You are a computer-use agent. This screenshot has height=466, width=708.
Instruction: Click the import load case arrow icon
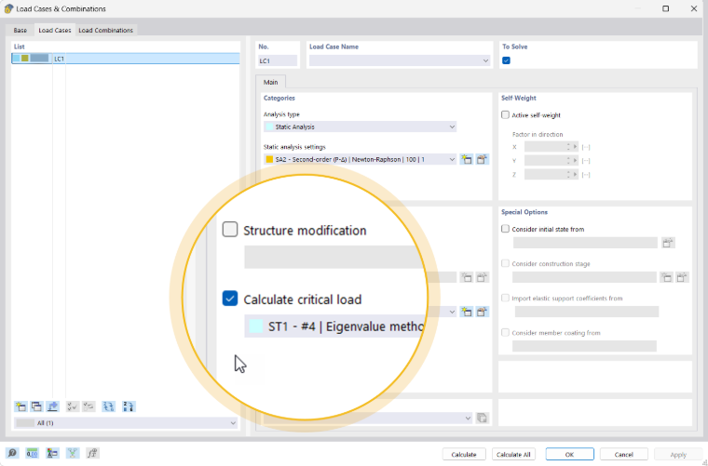[x=53, y=406]
